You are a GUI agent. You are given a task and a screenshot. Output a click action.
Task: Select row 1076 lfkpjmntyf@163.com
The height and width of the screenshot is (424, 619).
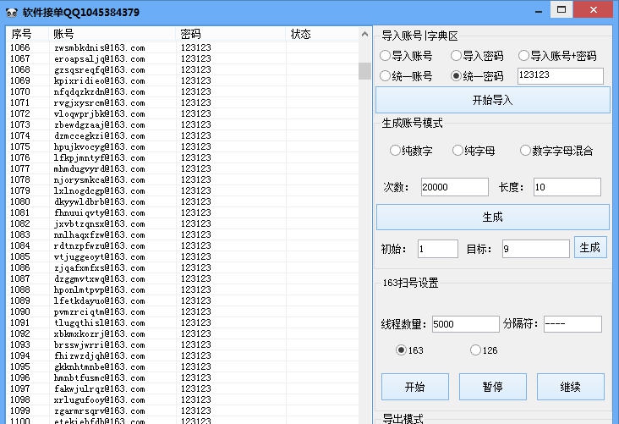point(183,157)
